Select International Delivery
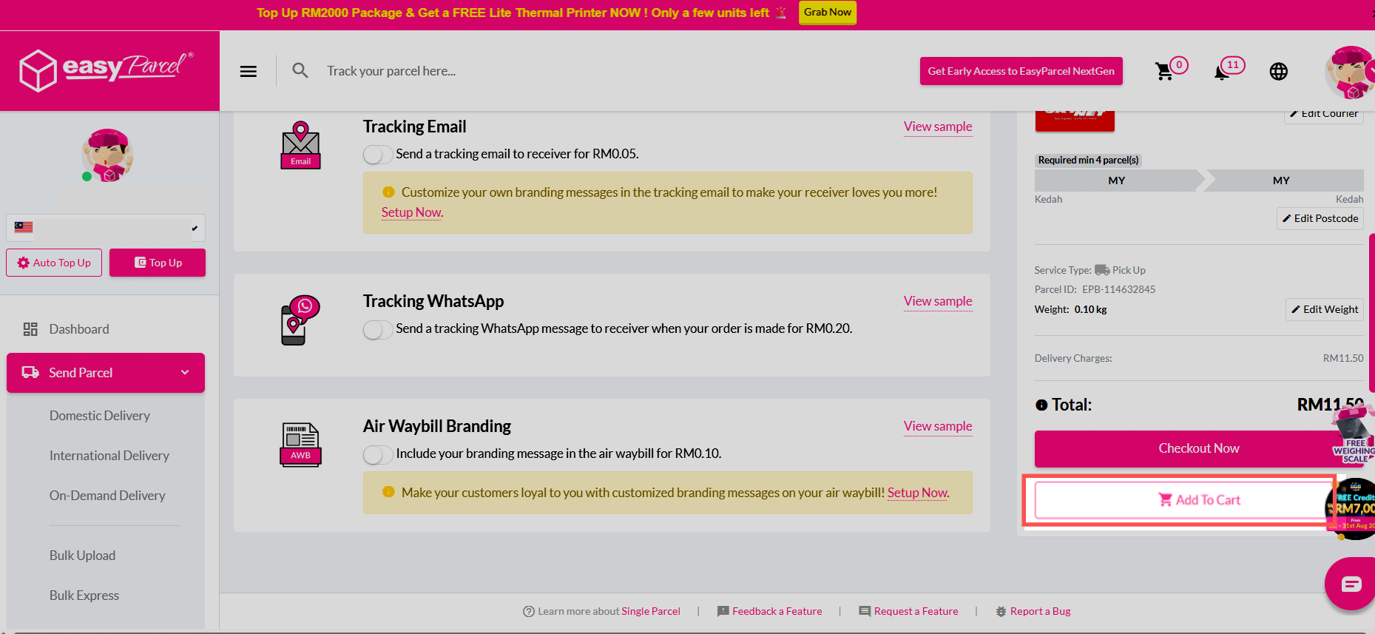 [109, 456]
